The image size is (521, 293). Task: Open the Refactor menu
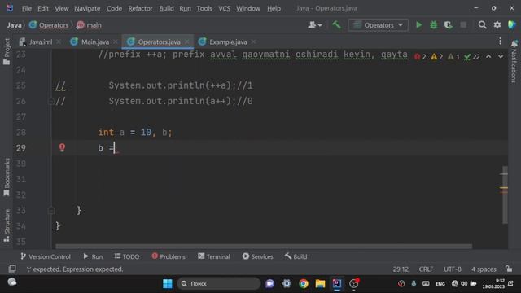click(x=140, y=9)
